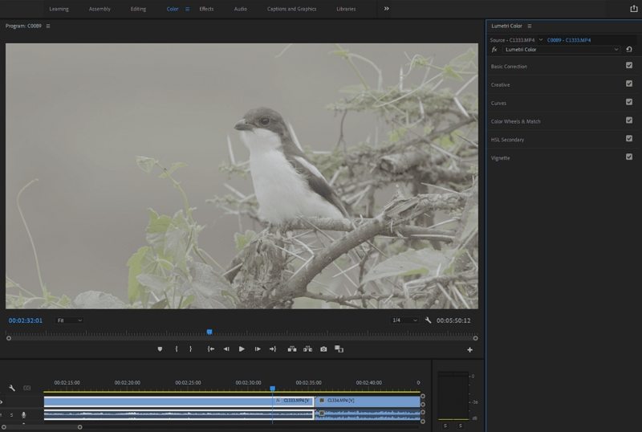Solo the audio track S button
The height and width of the screenshot is (432, 642).
11,415
